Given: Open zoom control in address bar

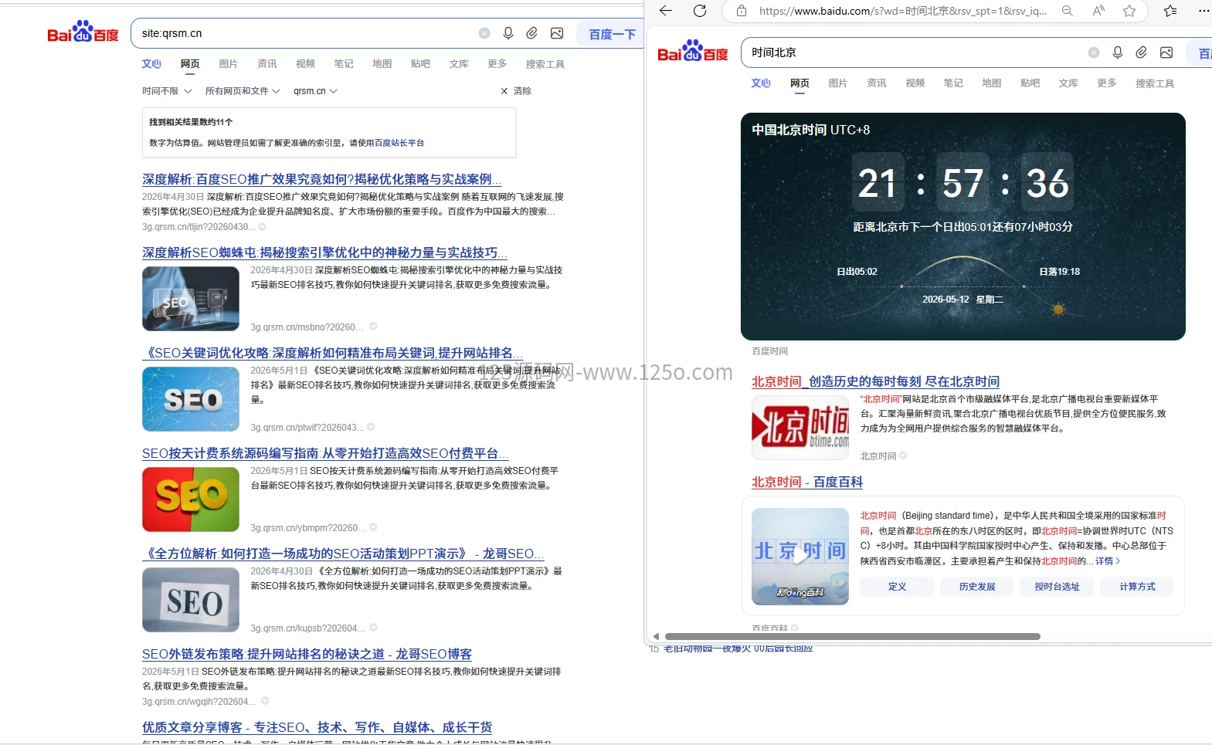Looking at the screenshot, I should 1068,11.
